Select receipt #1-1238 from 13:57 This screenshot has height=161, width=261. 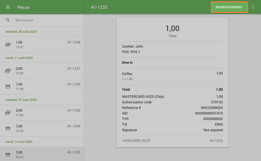pos(45,45)
